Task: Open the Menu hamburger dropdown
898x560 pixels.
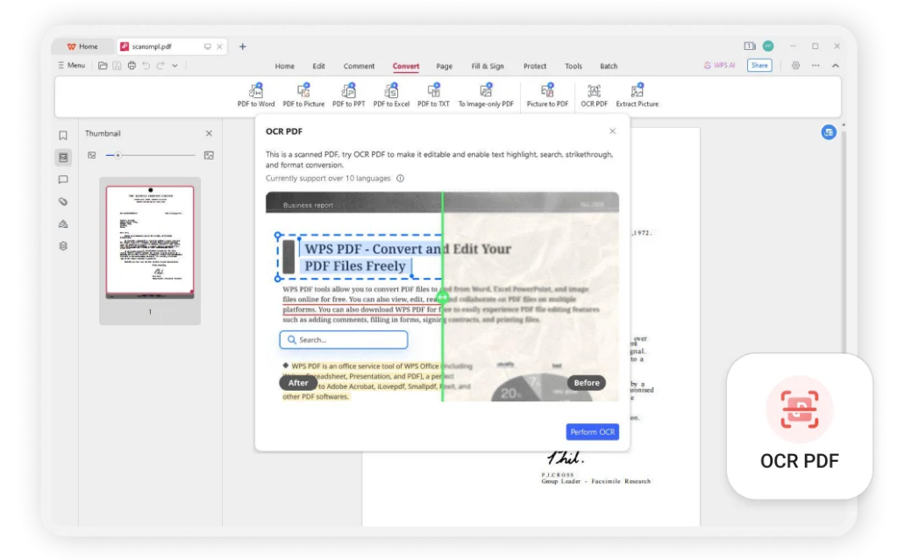Action: (x=71, y=65)
